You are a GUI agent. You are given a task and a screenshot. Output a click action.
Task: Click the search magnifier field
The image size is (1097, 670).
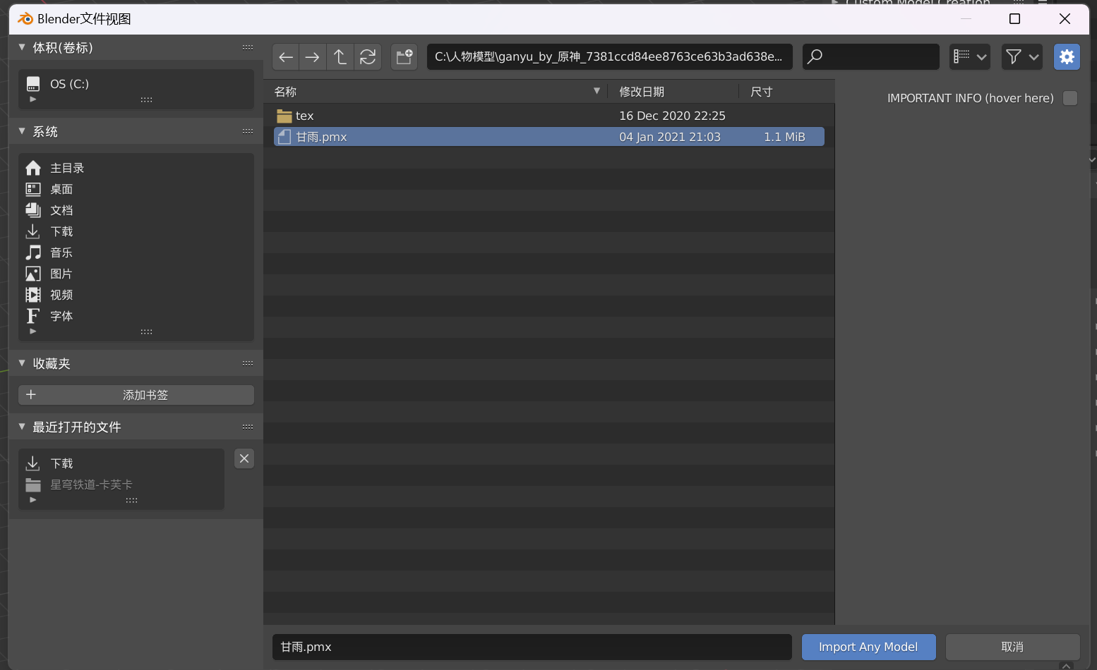click(870, 57)
